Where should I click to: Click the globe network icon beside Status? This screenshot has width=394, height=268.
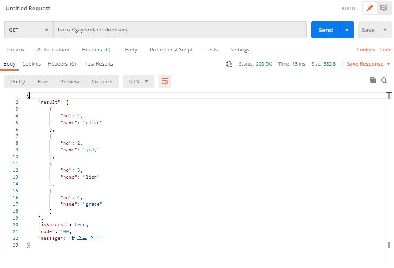coord(229,64)
